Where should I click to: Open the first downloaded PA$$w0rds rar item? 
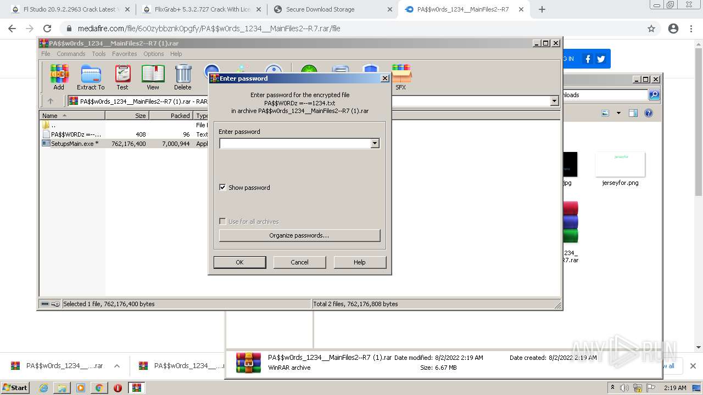click(57, 366)
